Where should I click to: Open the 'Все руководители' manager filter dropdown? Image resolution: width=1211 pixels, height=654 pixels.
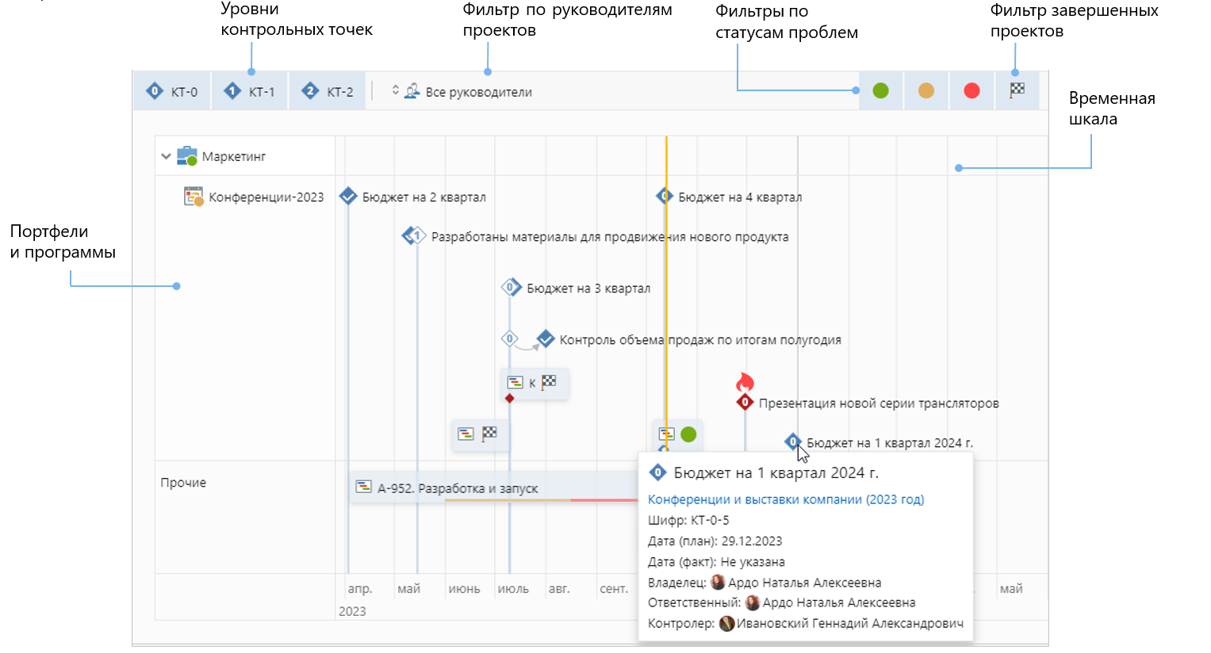coord(462,92)
